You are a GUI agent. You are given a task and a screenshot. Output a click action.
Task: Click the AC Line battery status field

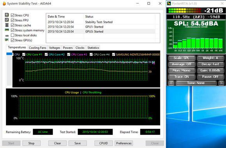43,132
